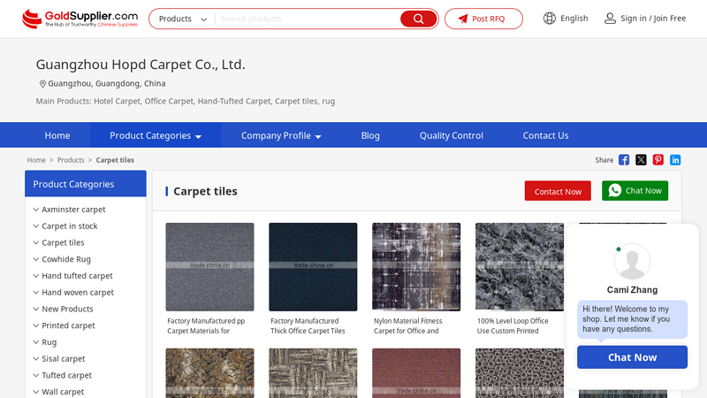Click the Products breadcrumb link

[71, 160]
